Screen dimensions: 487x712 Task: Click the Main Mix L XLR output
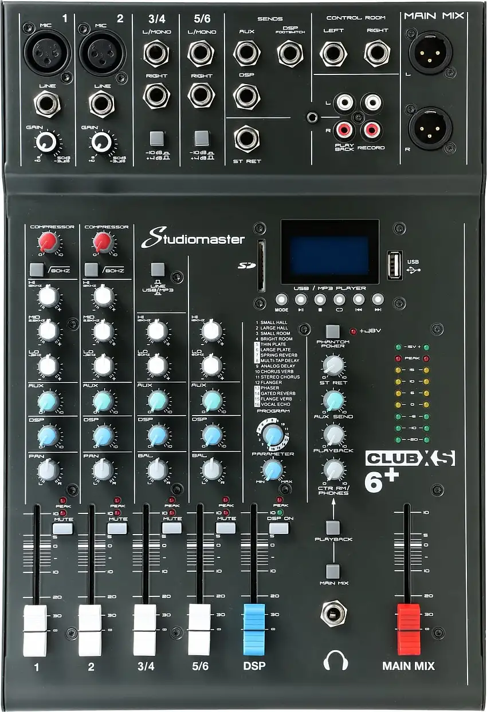pos(430,53)
